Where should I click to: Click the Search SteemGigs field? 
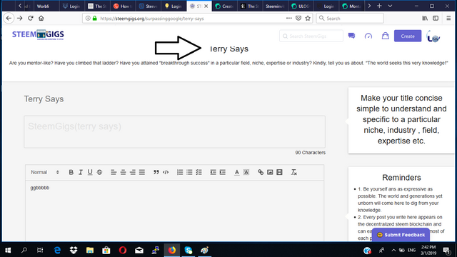coord(311,36)
